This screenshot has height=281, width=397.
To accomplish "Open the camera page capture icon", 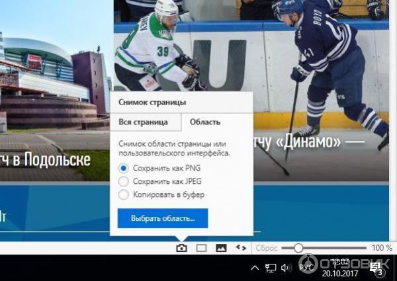I will [181, 248].
